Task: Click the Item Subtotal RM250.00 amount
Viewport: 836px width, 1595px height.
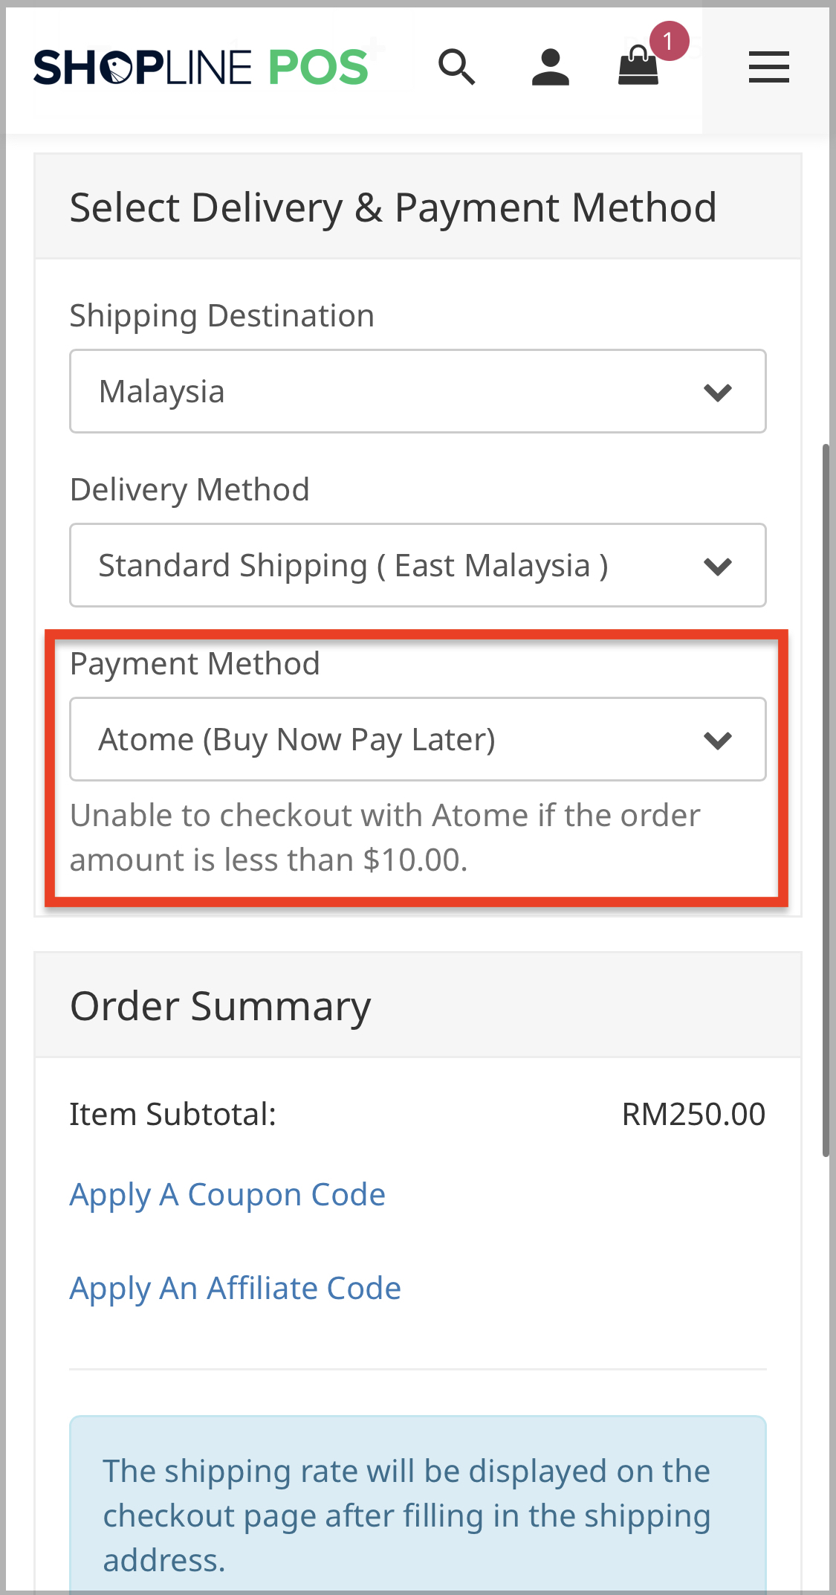Action: click(x=693, y=1115)
